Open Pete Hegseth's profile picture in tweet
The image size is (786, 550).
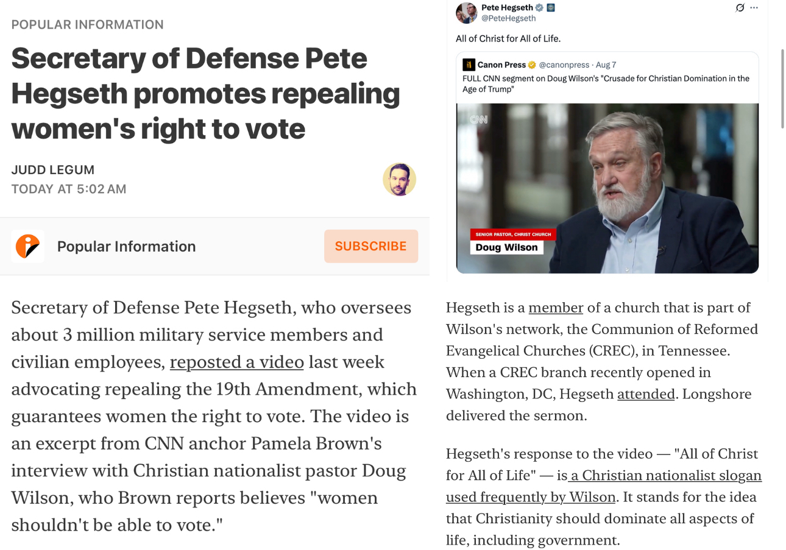(467, 13)
